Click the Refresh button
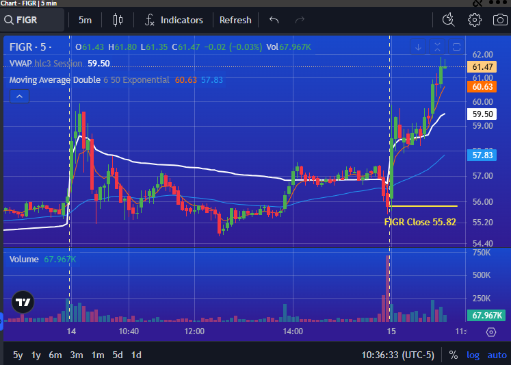The width and height of the screenshot is (511, 365). 235,21
